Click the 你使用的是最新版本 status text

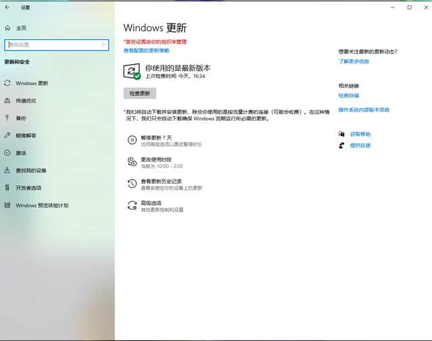click(178, 68)
